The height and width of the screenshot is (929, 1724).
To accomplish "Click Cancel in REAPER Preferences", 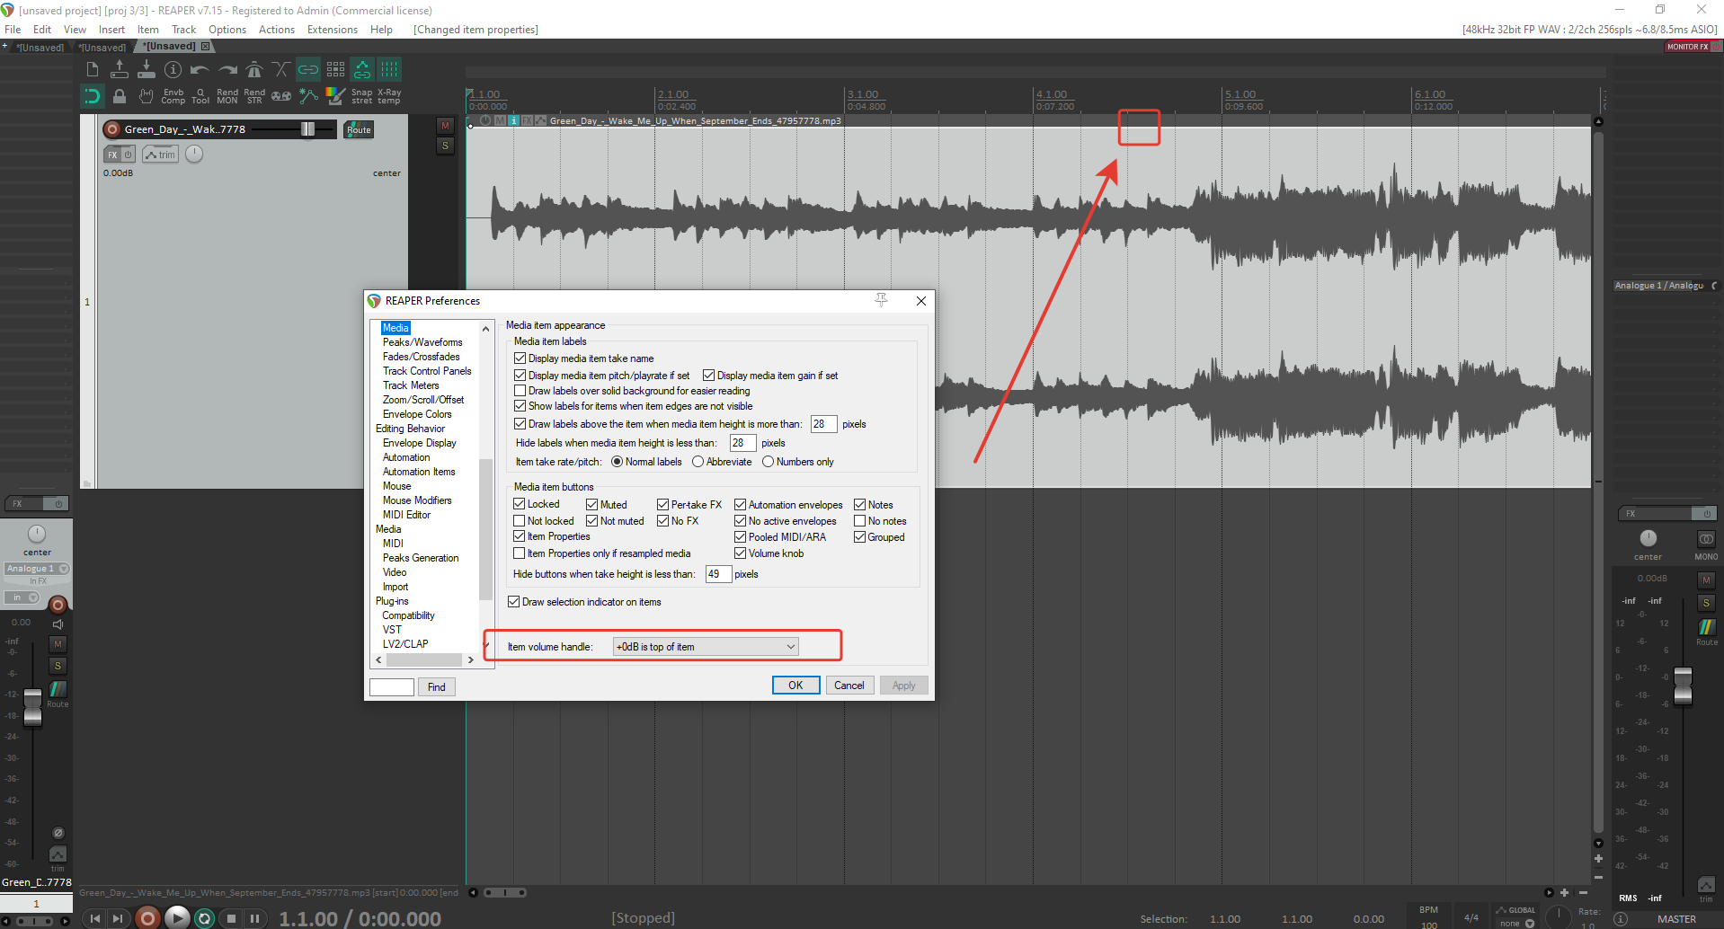I will 849,686.
